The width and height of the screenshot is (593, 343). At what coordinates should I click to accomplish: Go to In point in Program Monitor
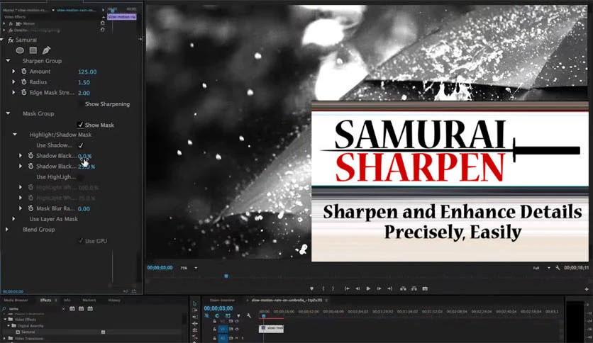tap(347, 288)
